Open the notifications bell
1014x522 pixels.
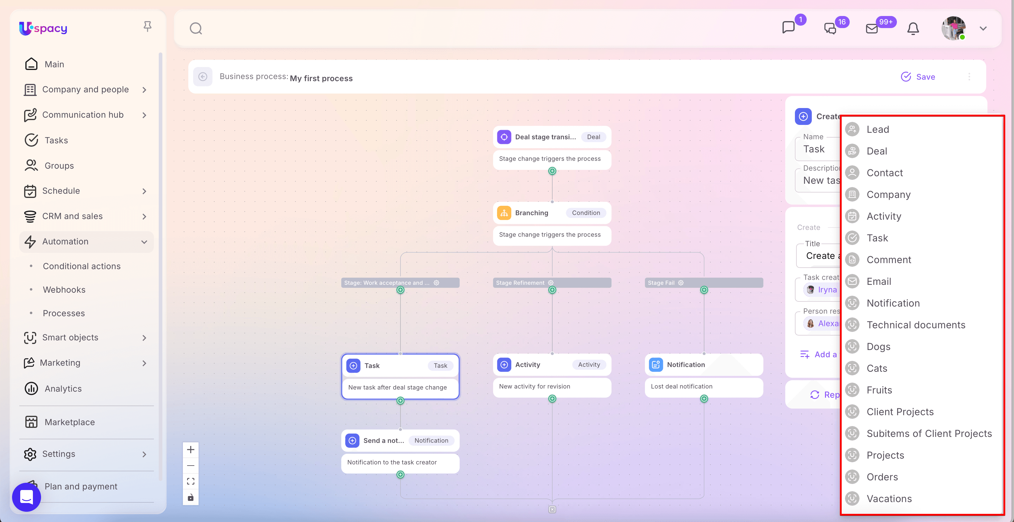click(913, 28)
